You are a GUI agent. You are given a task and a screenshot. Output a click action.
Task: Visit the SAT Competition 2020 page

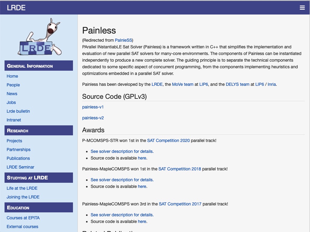168,140
